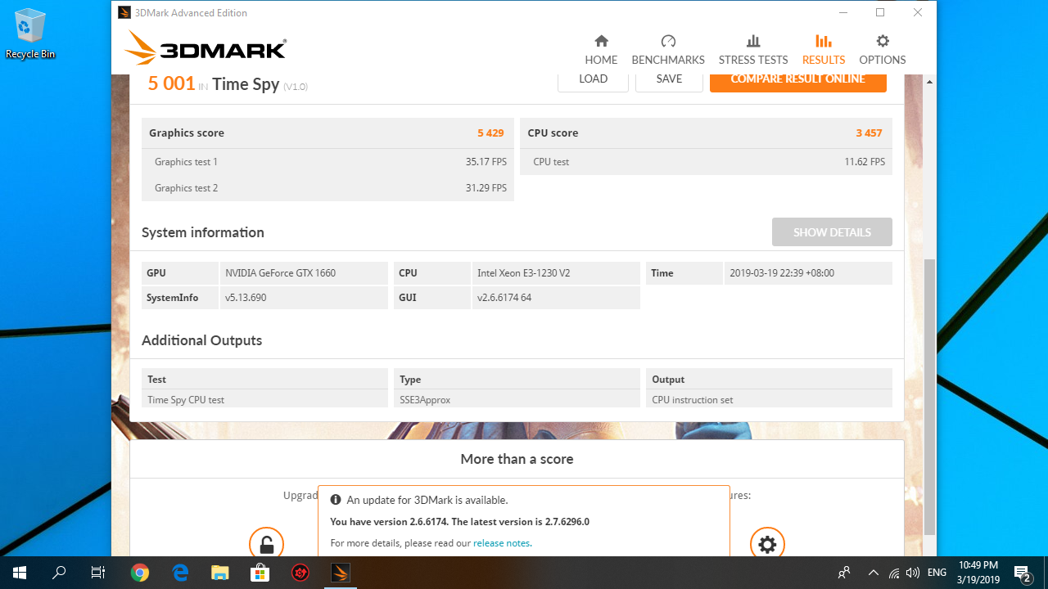1048x589 pixels.
Task: Click the CPU test 11.62 FPS value
Action: [865, 162]
